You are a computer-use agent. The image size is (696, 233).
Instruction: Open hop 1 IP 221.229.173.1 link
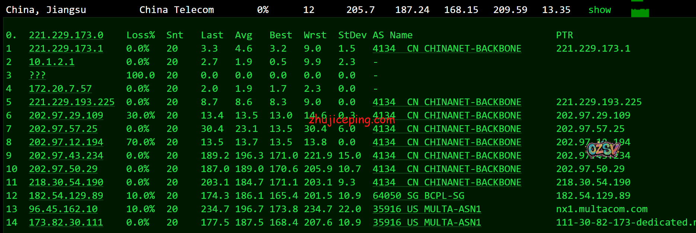tap(66, 49)
